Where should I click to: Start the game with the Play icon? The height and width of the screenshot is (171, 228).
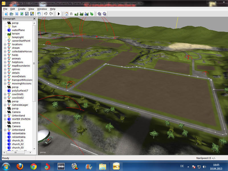pyautogui.click(x=59, y=14)
